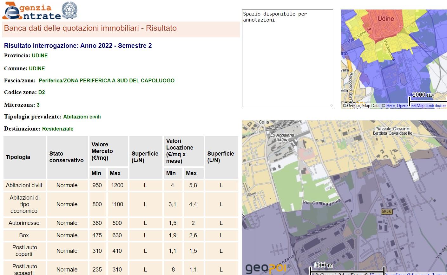Click the Valori Locazione column header
This screenshot has width=447, height=275.
point(180,151)
